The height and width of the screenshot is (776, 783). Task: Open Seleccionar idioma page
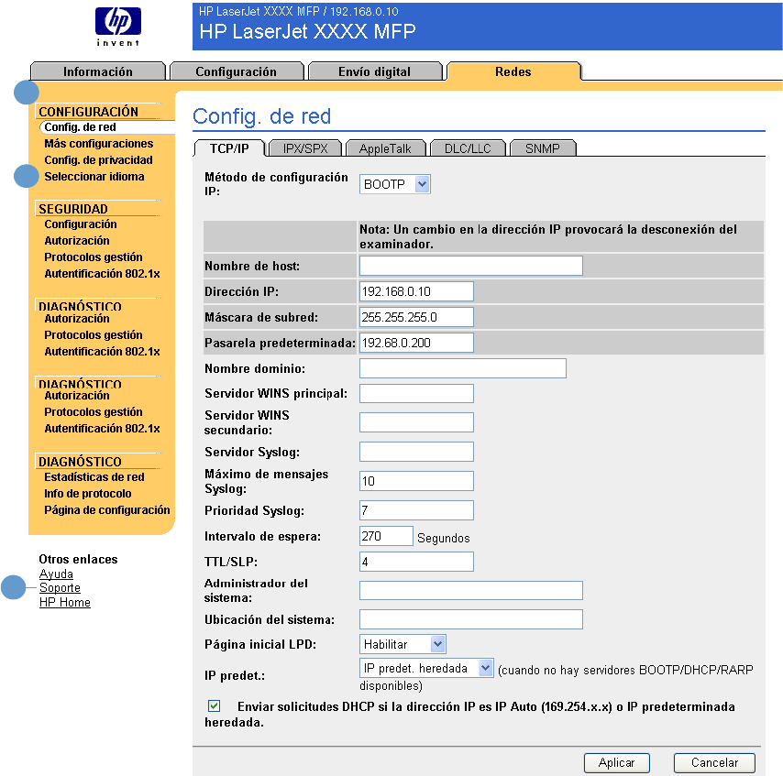[x=94, y=177]
